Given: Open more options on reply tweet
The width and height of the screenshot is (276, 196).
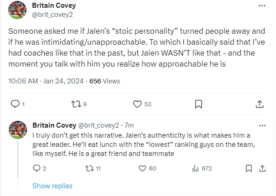Looking at the screenshot, I should pos(262,125).
